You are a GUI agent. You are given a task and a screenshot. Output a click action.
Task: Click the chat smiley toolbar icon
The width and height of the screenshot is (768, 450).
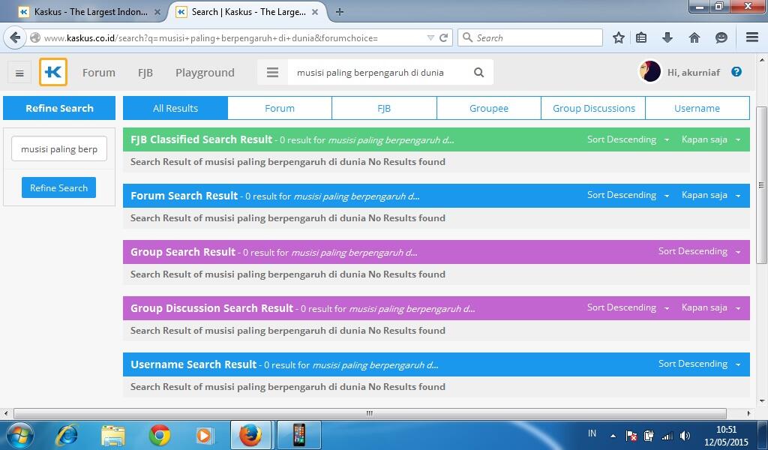(x=721, y=37)
